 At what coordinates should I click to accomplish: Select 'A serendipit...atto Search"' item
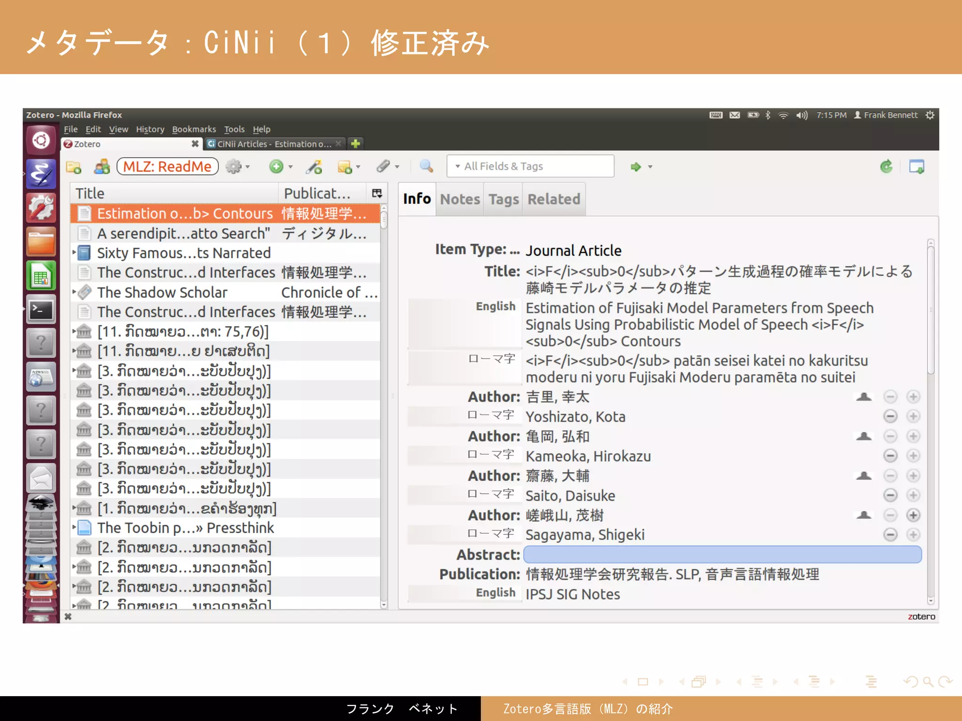225,233
